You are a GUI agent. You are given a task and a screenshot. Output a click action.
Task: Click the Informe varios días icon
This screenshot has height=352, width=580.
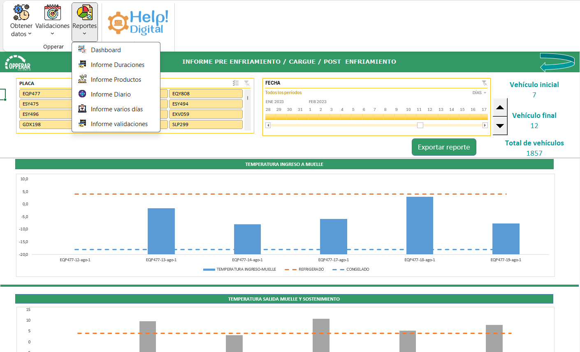pyautogui.click(x=82, y=109)
